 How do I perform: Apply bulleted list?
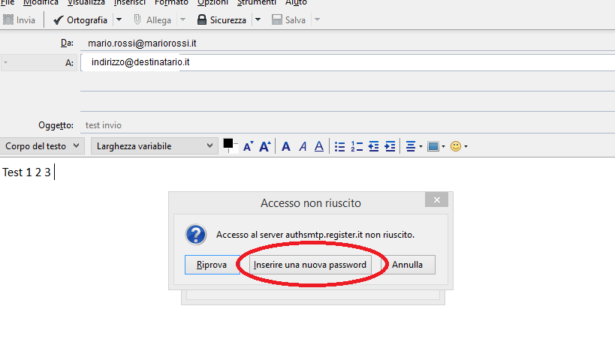(x=339, y=146)
